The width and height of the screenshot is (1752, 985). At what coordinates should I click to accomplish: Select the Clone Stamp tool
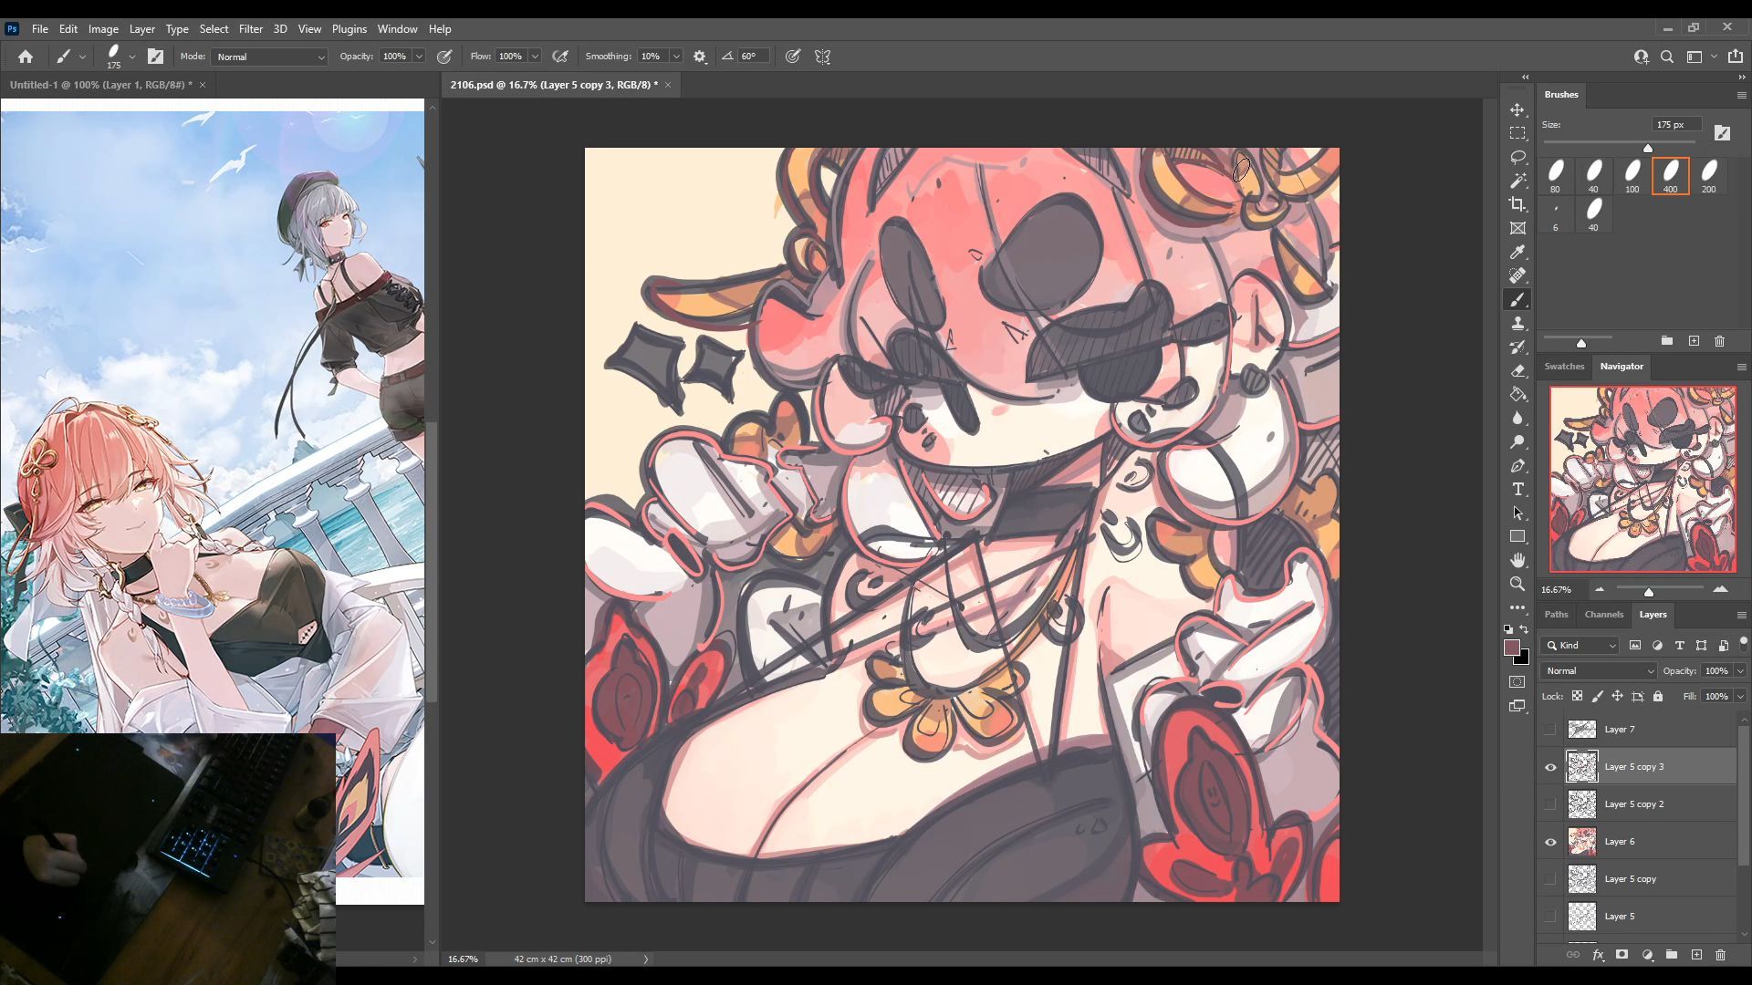click(1517, 323)
